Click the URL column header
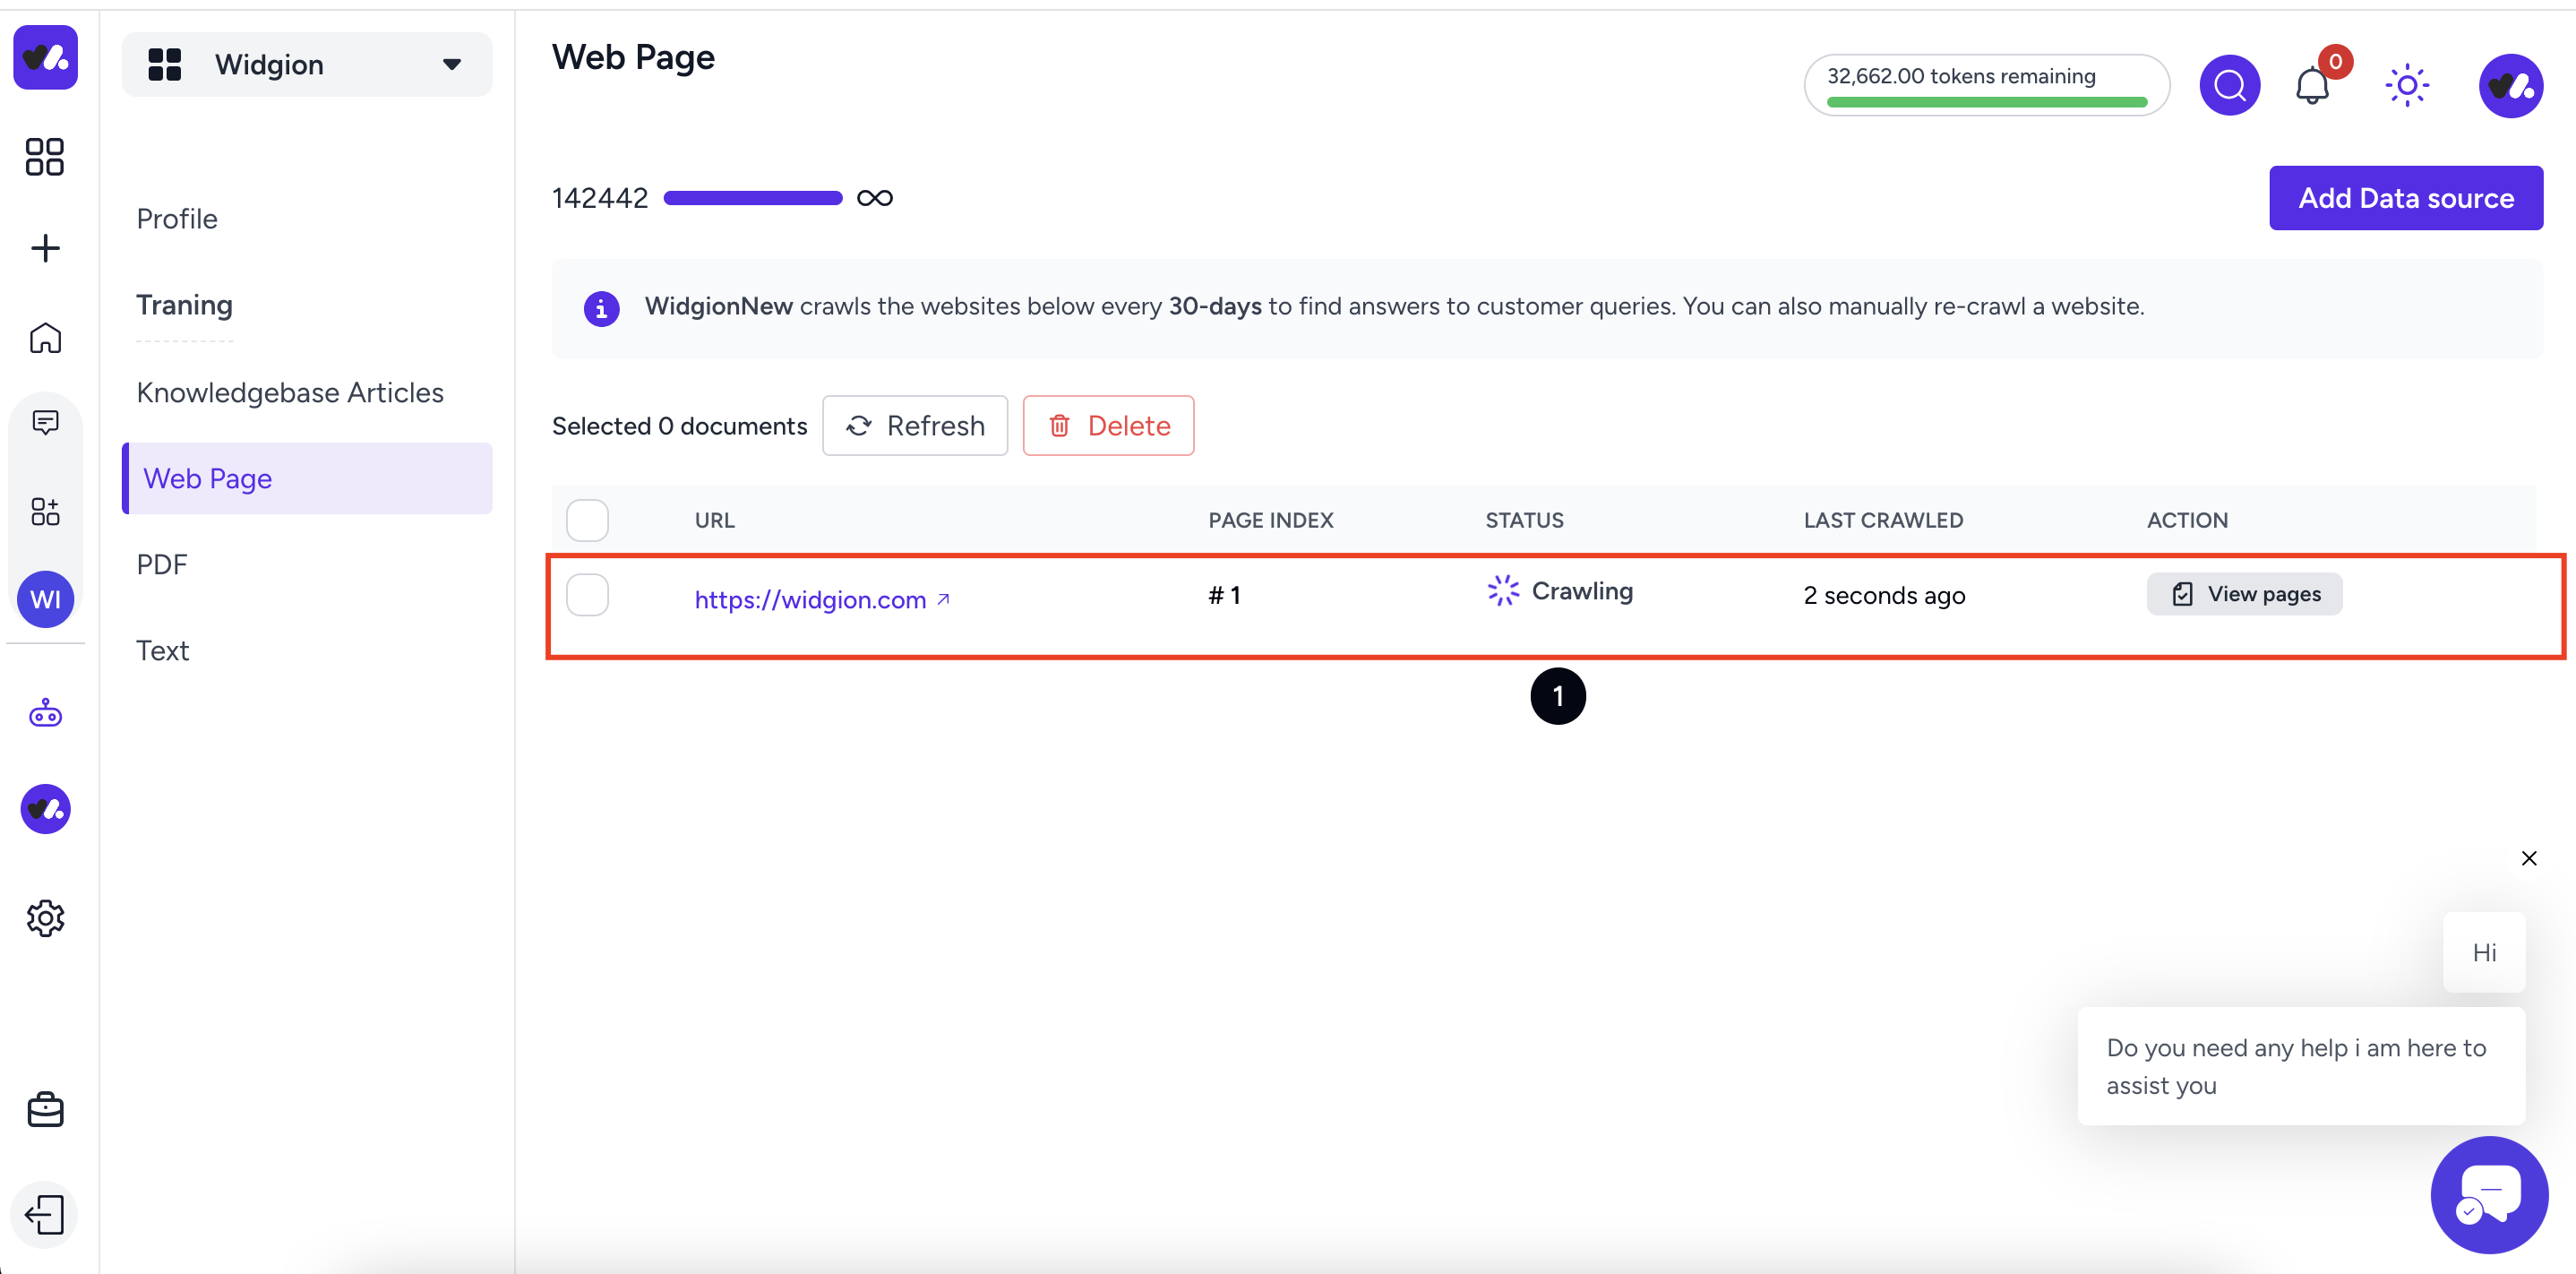2576x1274 pixels. tap(714, 520)
